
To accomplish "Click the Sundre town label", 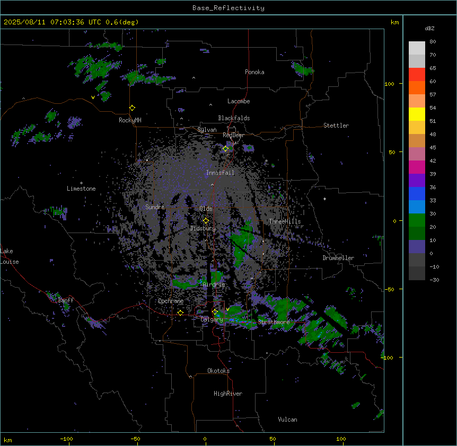I will 155,207.
